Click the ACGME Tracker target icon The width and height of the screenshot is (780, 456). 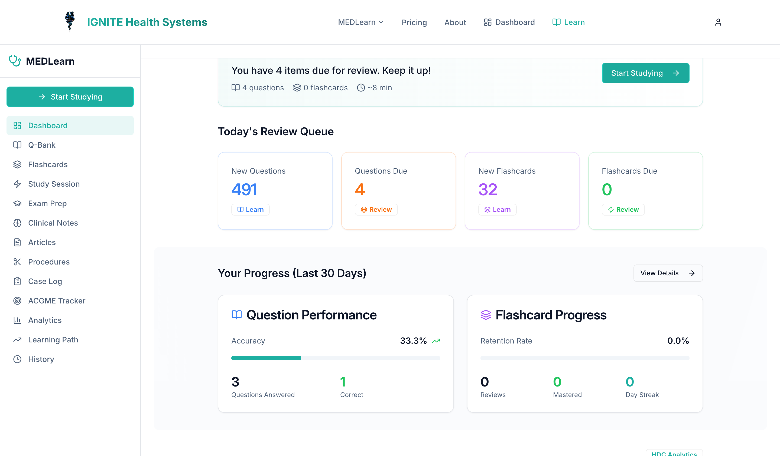[x=17, y=301]
